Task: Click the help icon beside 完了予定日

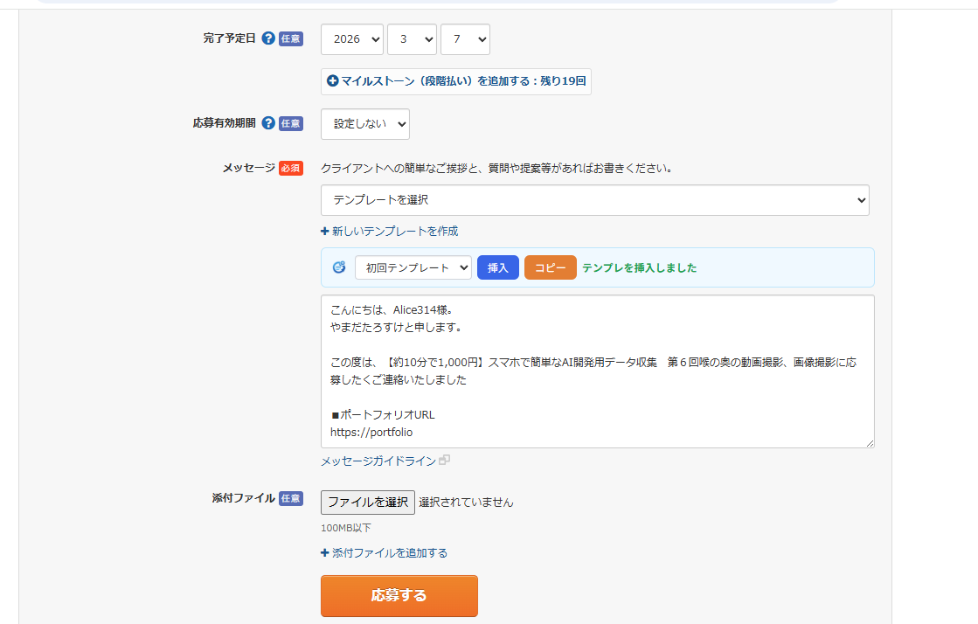Action: tap(268, 38)
